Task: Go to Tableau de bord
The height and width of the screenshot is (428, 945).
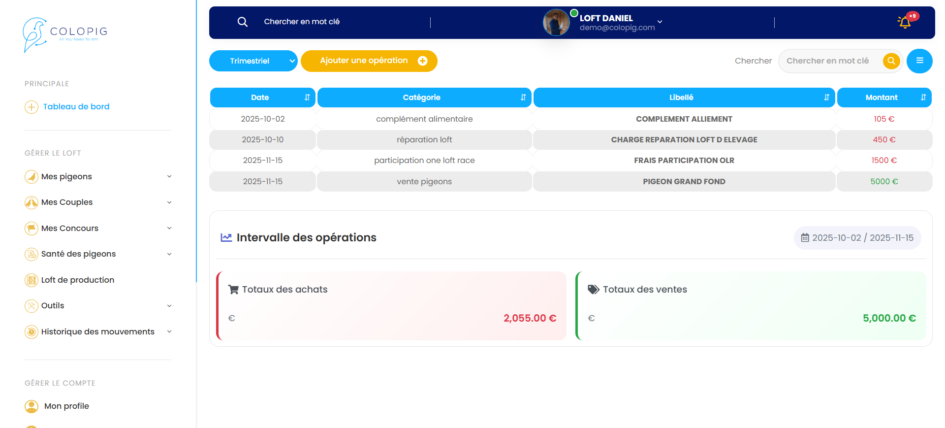Action: click(x=76, y=107)
